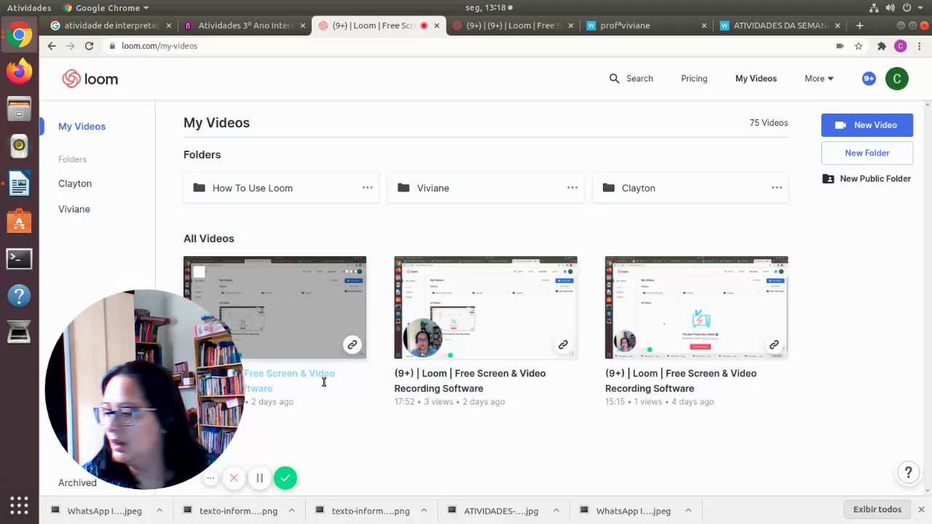The height and width of the screenshot is (524, 932).
Task: Open the 9+ notifications bell
Action: point(869,79)
